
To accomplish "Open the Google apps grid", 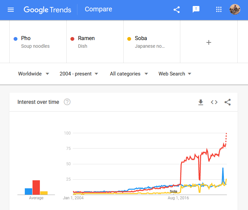I will tap(219, 10).
